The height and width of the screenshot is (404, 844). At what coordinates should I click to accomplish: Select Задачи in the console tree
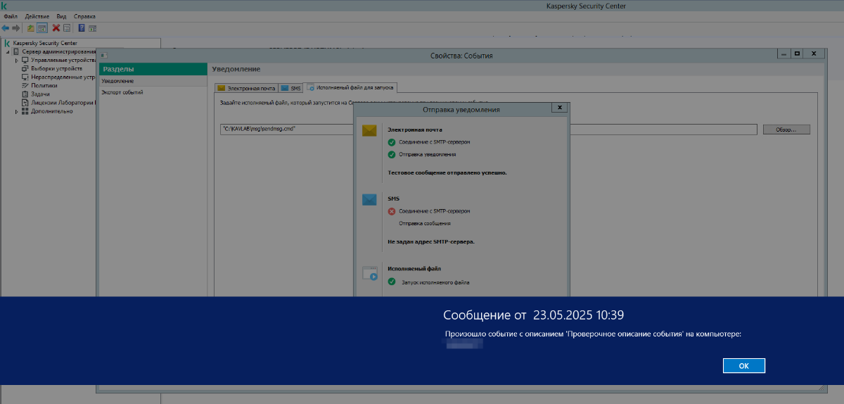click(40, 94)
